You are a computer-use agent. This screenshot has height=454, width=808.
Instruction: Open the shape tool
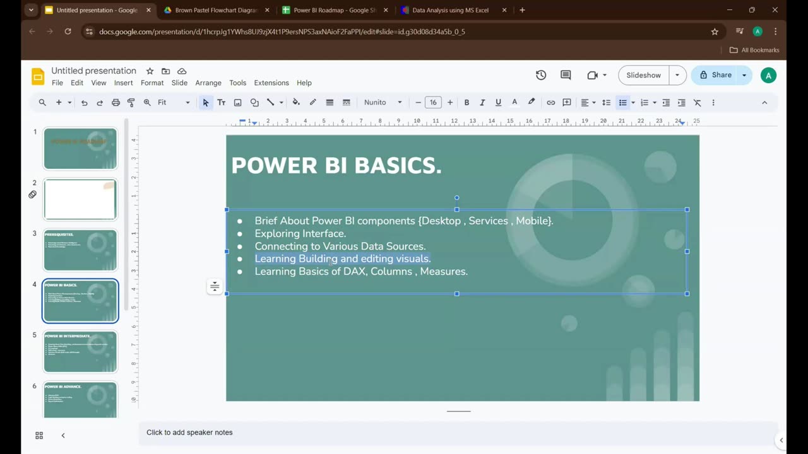coord(254,102)
